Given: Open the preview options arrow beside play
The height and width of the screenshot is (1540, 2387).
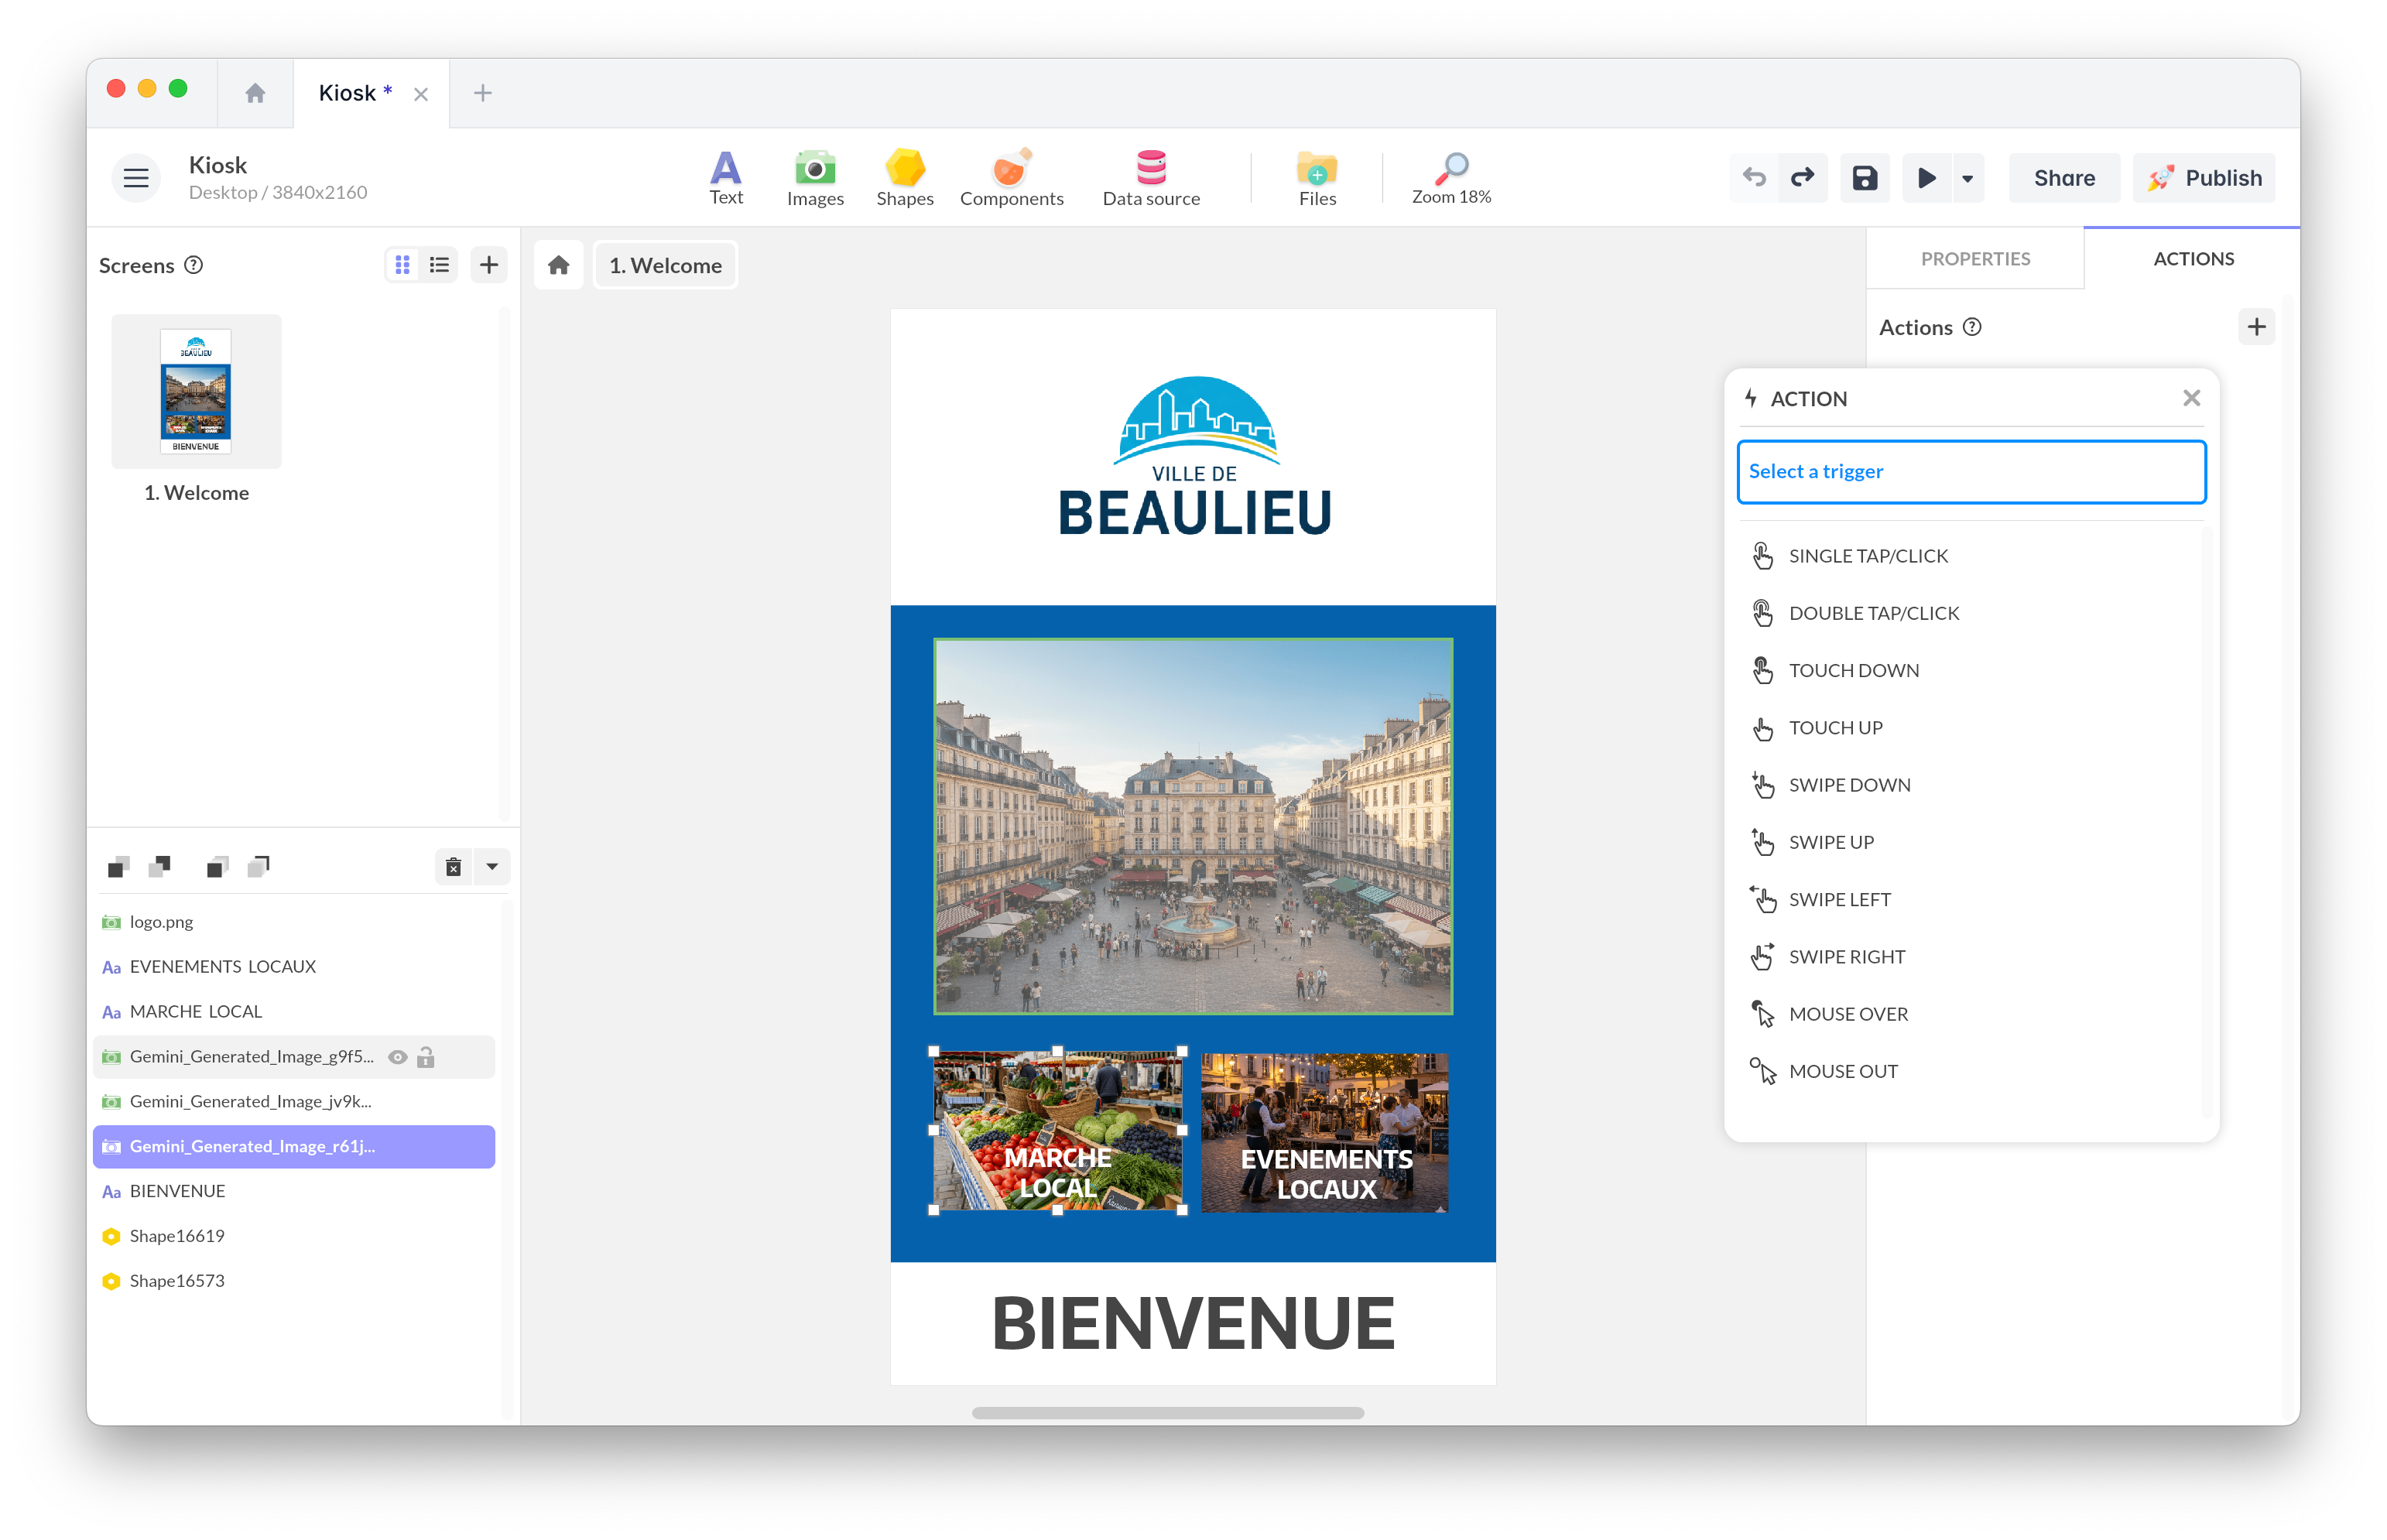Looking at the screenshot, I should [x=1966, y=177].
